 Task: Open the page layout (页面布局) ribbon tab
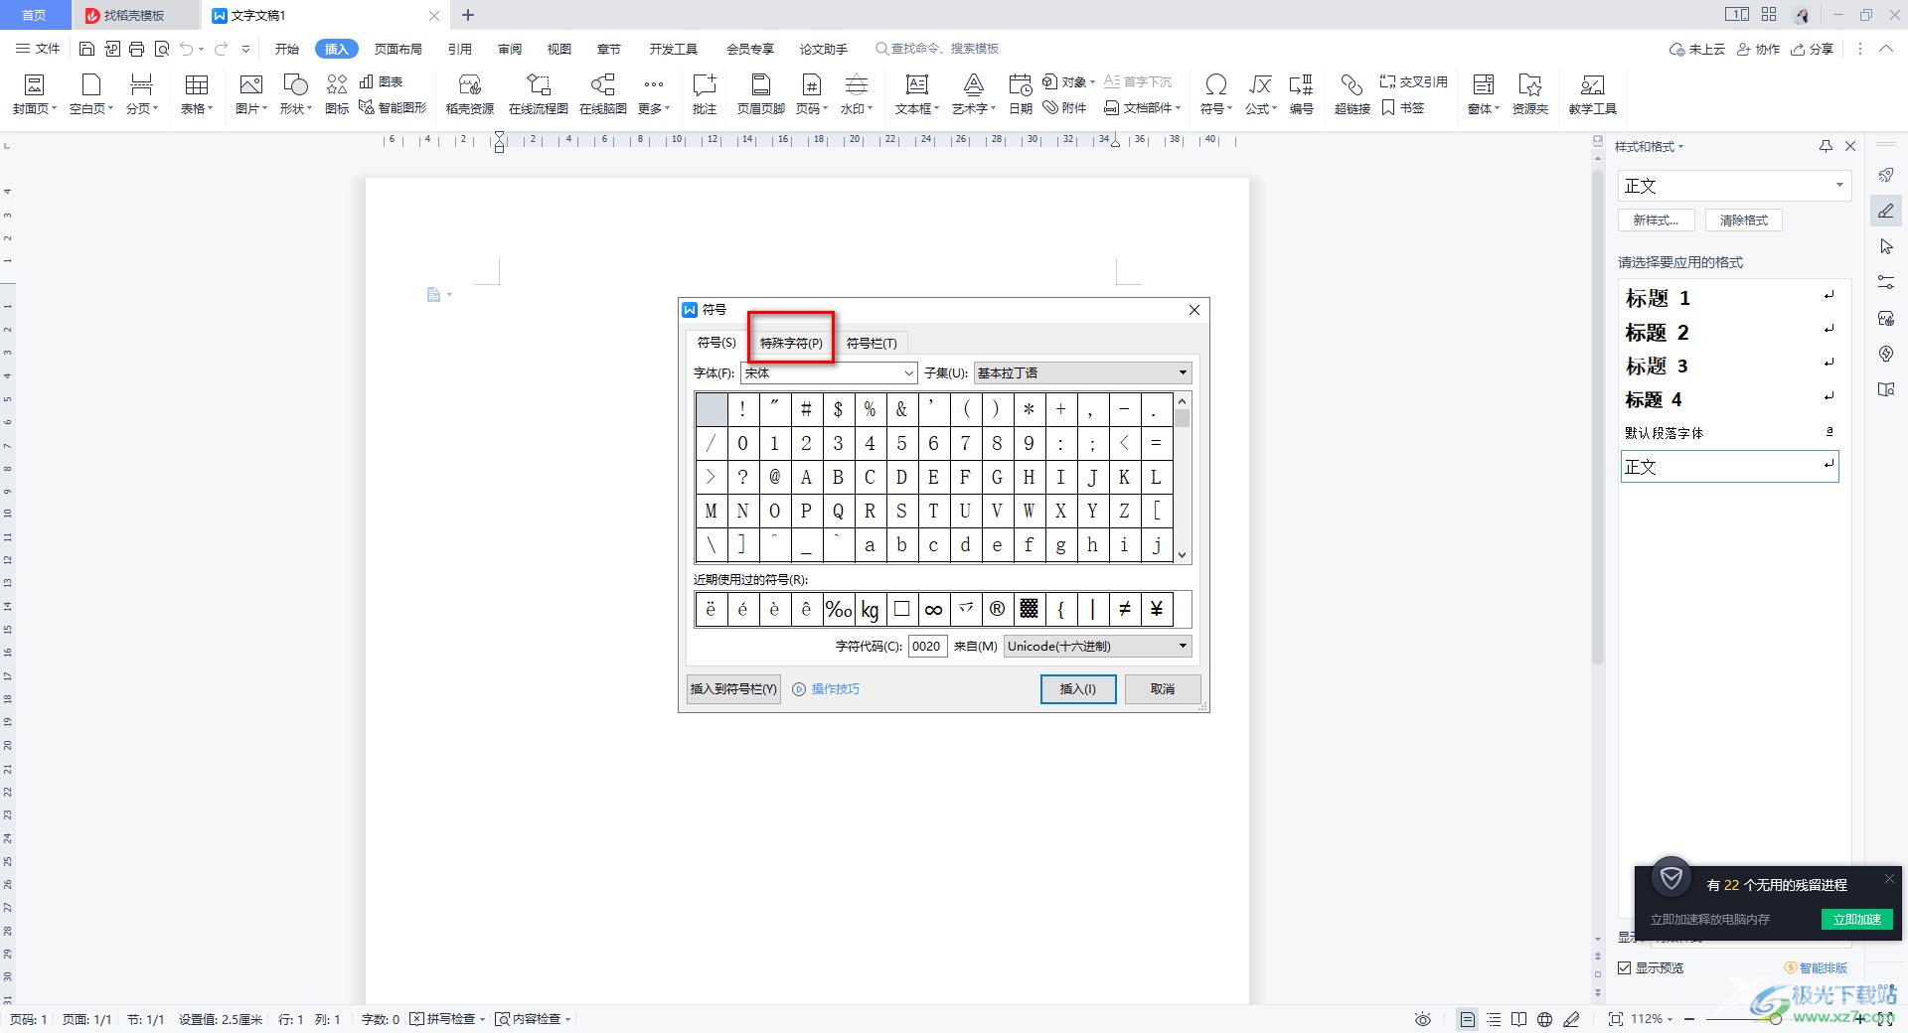point(397,49)
